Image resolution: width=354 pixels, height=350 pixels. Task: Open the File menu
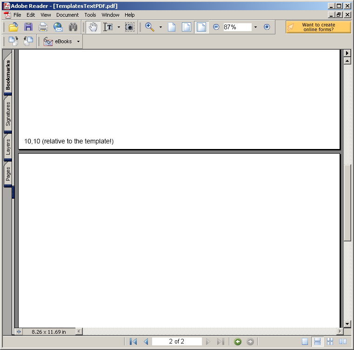click(17, 15)
